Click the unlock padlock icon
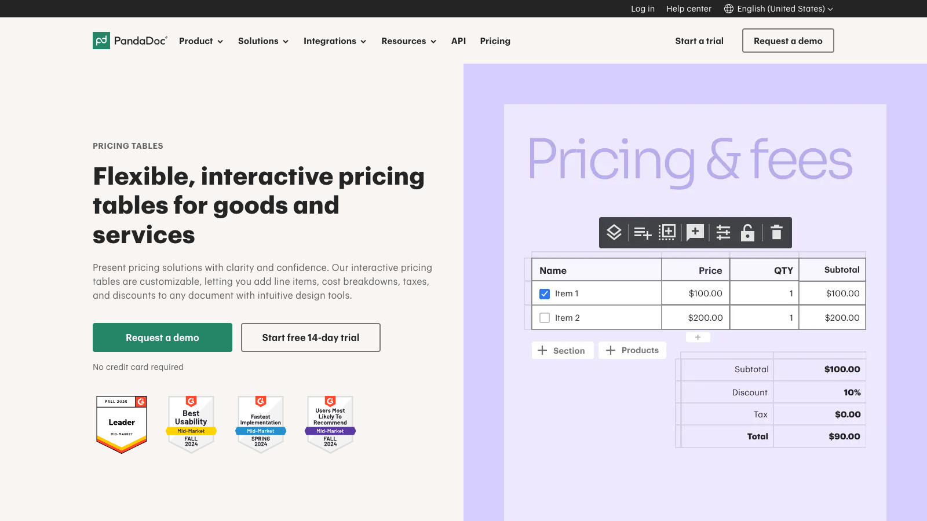The height and width of the screenshot is (521, 927). point(748,233)
